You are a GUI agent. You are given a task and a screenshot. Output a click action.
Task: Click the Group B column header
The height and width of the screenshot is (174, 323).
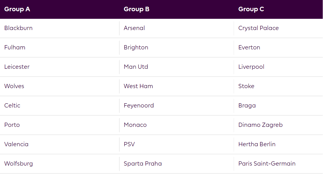pyautogui.click(x=137, y=9)
